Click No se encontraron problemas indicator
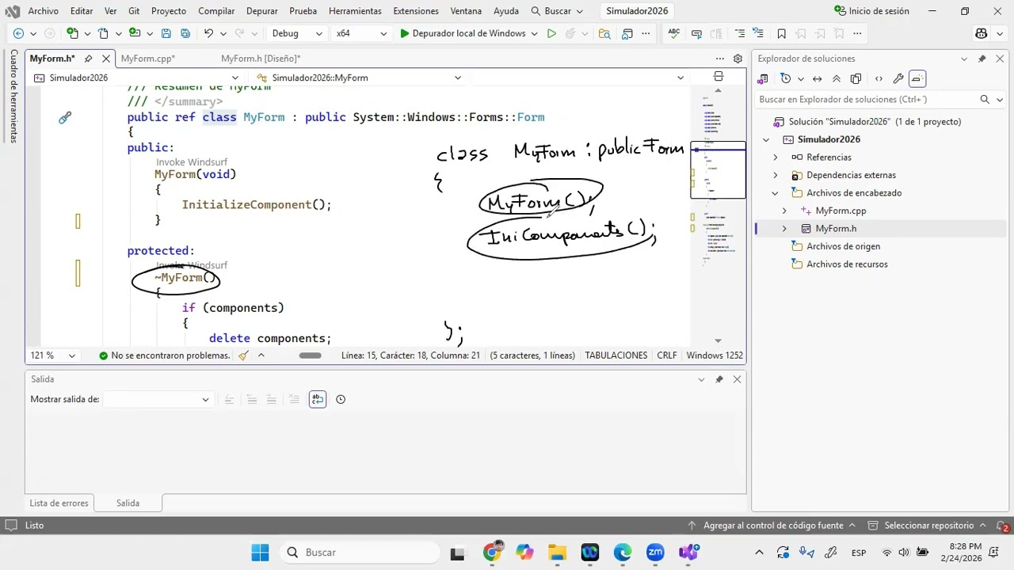The height and width of the screenshot is (570, 1014). [164, 355]
